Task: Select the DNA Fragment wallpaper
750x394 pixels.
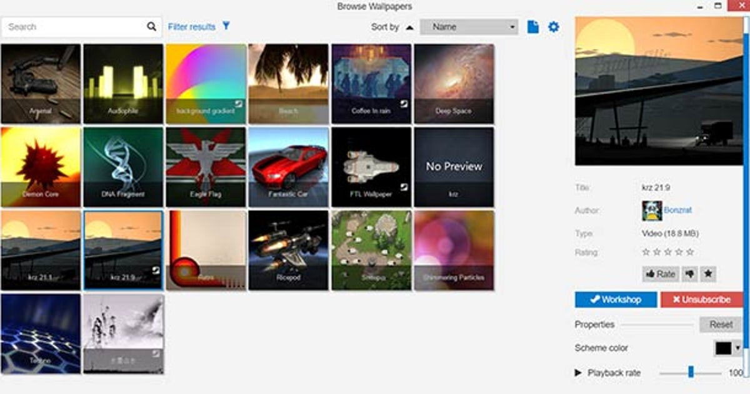Action: click(x=123, y=166)
